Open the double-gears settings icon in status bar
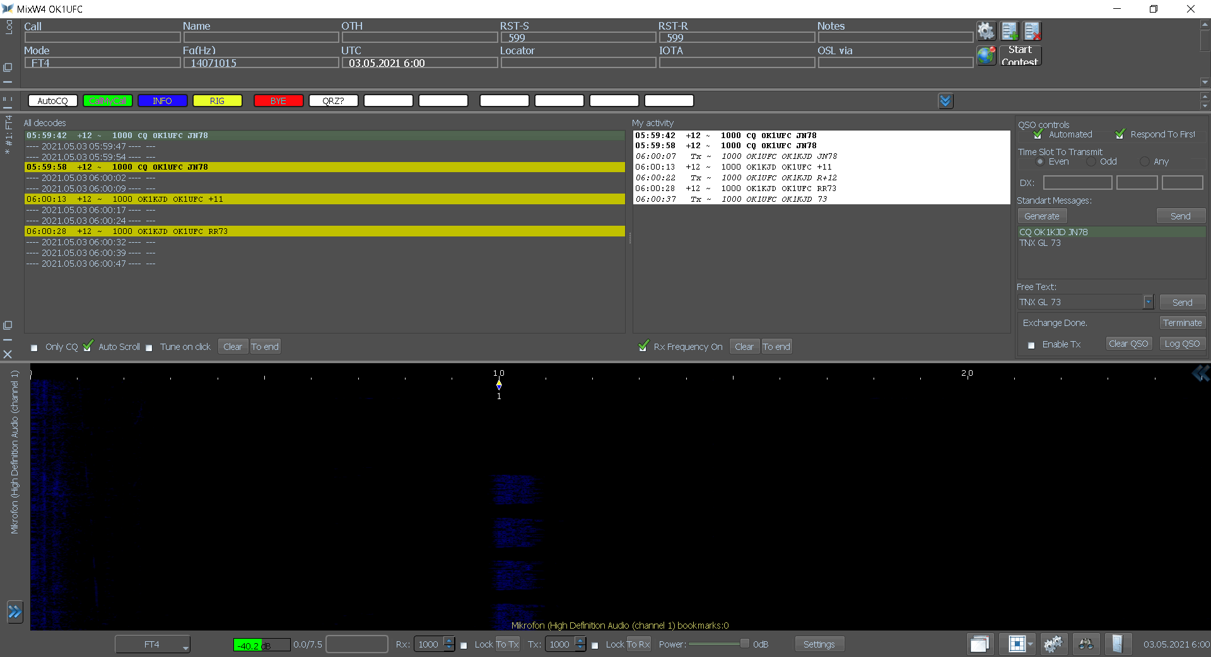1211x657 pixels. [1053, 644]
